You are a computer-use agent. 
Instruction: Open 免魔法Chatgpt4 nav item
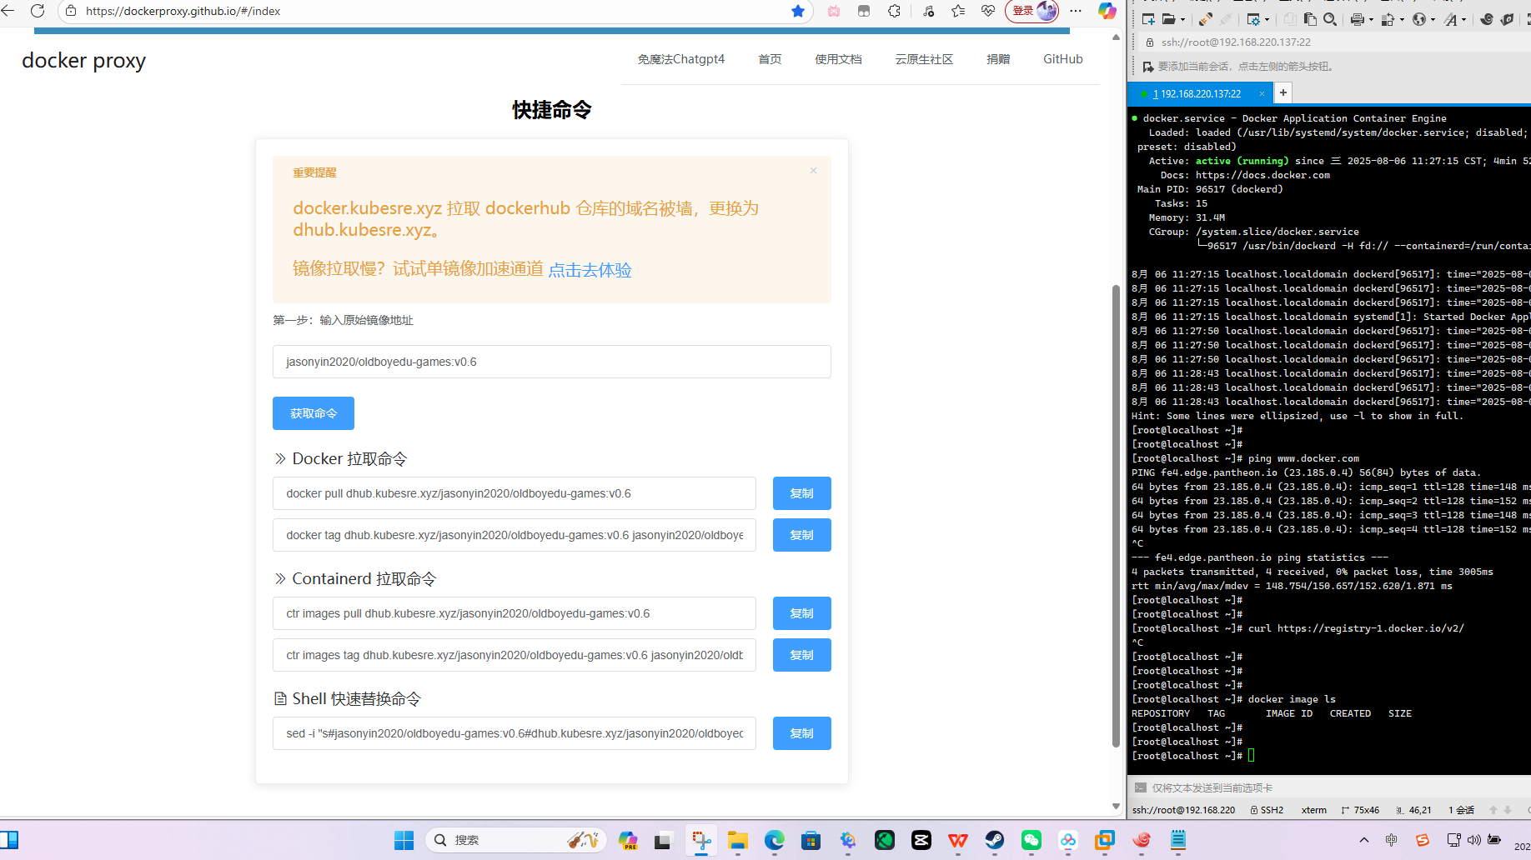coord(681,59)
